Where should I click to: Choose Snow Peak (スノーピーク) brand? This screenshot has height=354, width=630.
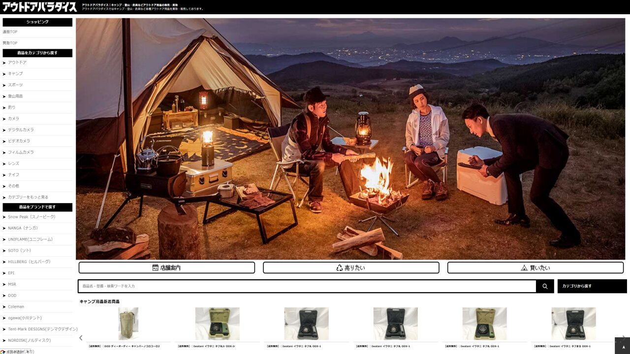[31, 217]
